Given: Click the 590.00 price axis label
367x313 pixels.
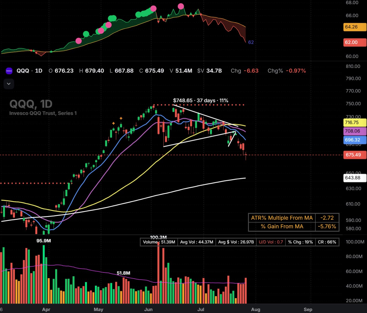Looking at the screenshot, I should [x=353, y=220].
